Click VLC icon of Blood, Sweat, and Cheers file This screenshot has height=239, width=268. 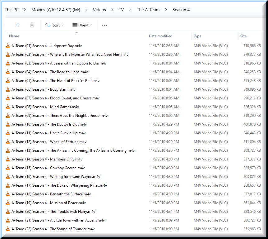coord(8,98)
